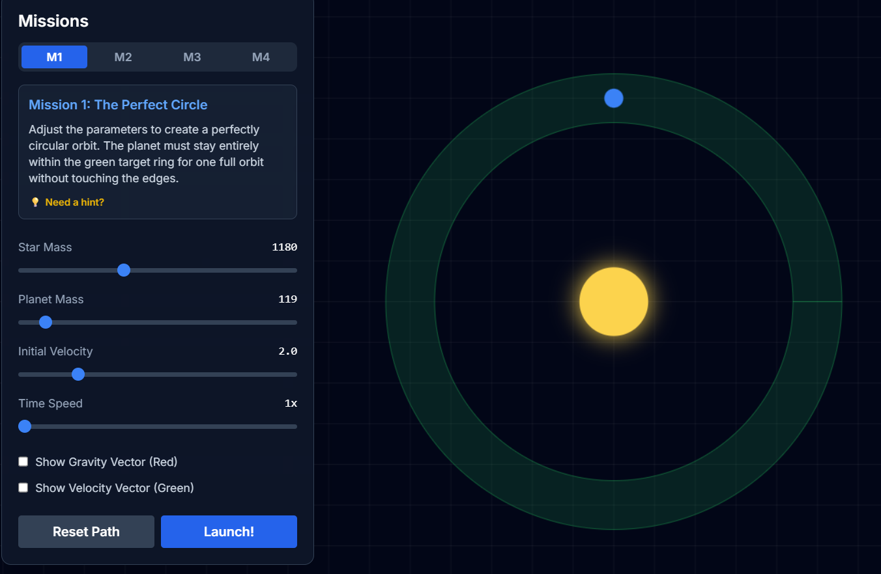Screen dimensions: 881x574
Task: Click the blue planet on the orbit
Action: point(614,98)
